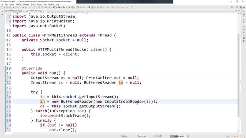Open the External Tools dropdown arrow
Image resolution: width=246 pixels, height=138 pixels.
click(x=66, y=7)
